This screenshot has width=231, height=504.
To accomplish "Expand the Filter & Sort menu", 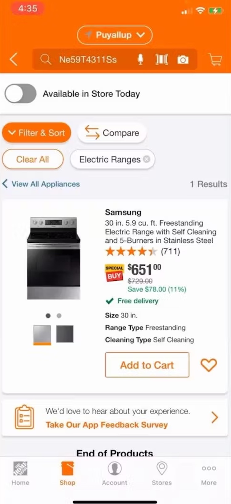I will tap(37, 133).
